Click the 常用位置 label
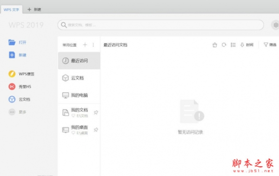The width and height of the screenshot is (279, 176). (69, 45)
